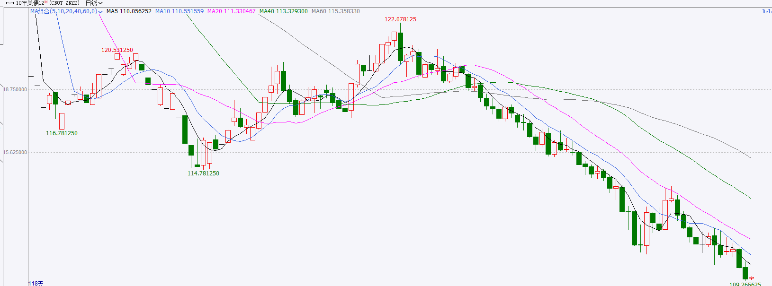
Task: Click the 18.750000 price axis label
Action: tap(15, 90)
